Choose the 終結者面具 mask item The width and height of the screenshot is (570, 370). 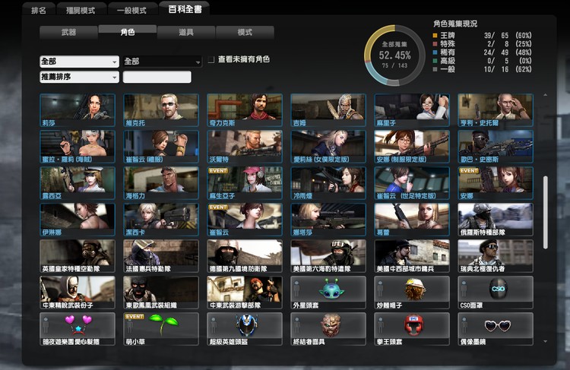point(328,329)
